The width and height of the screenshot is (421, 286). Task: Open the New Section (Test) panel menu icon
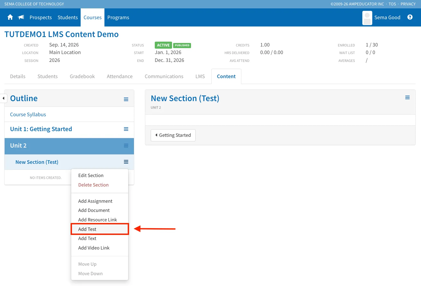pyautogui.click(x=407, y=98)
